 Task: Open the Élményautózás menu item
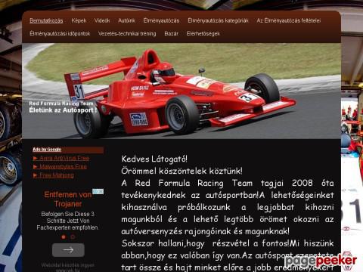pos(161,20)
